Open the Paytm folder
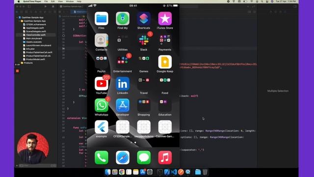314x177 pixels. [x=102, y=62]
